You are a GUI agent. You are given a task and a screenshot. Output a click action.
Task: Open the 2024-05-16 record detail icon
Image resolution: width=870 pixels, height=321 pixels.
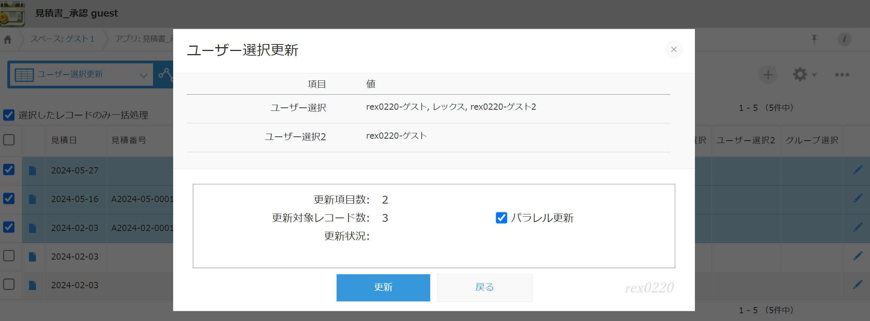[32, 199]
